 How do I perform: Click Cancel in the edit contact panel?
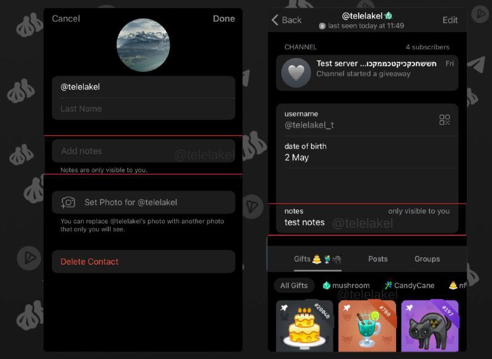(x=66, y=18)
